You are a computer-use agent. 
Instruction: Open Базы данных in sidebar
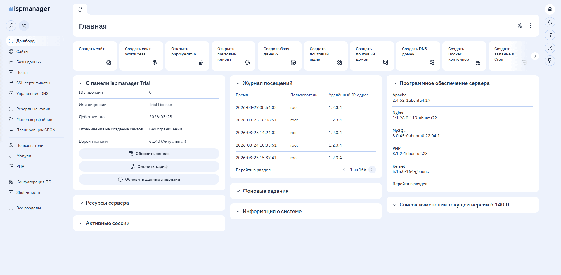33,62
